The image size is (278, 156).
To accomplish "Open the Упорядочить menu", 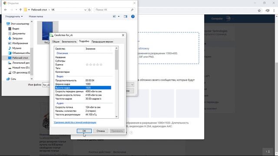I will coord(14,16).
